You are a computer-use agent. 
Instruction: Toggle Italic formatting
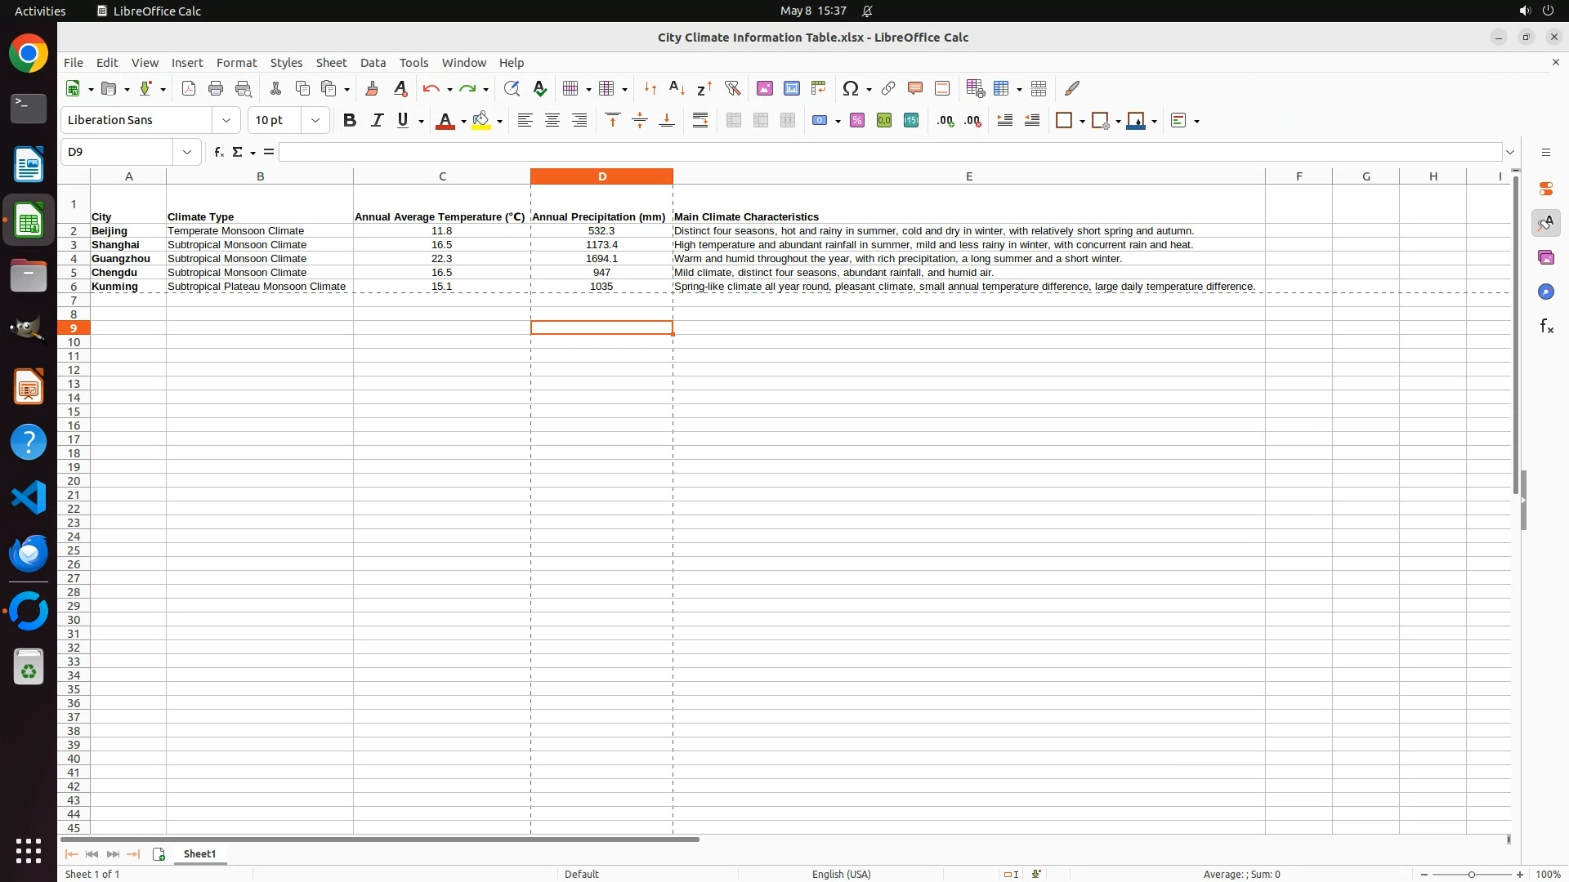pyautogui.click(x=377, y=120)
